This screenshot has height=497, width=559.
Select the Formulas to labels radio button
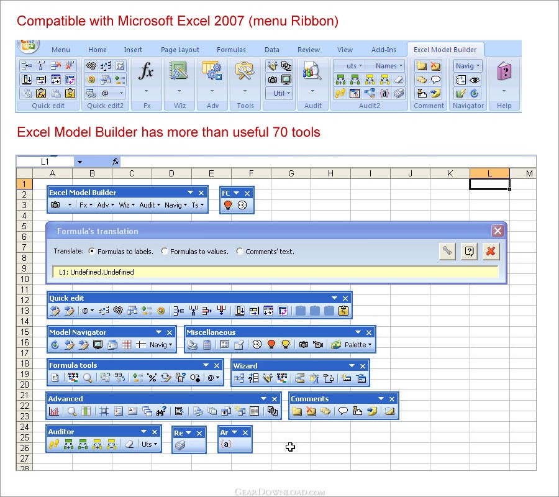coord(92,251)
